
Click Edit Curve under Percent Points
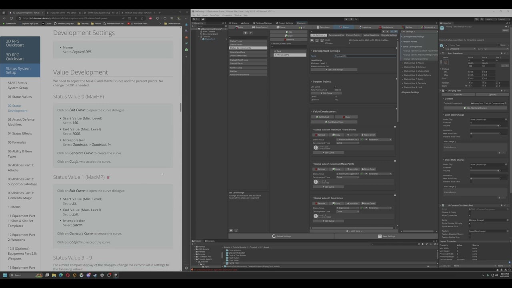tap(326, 93)
